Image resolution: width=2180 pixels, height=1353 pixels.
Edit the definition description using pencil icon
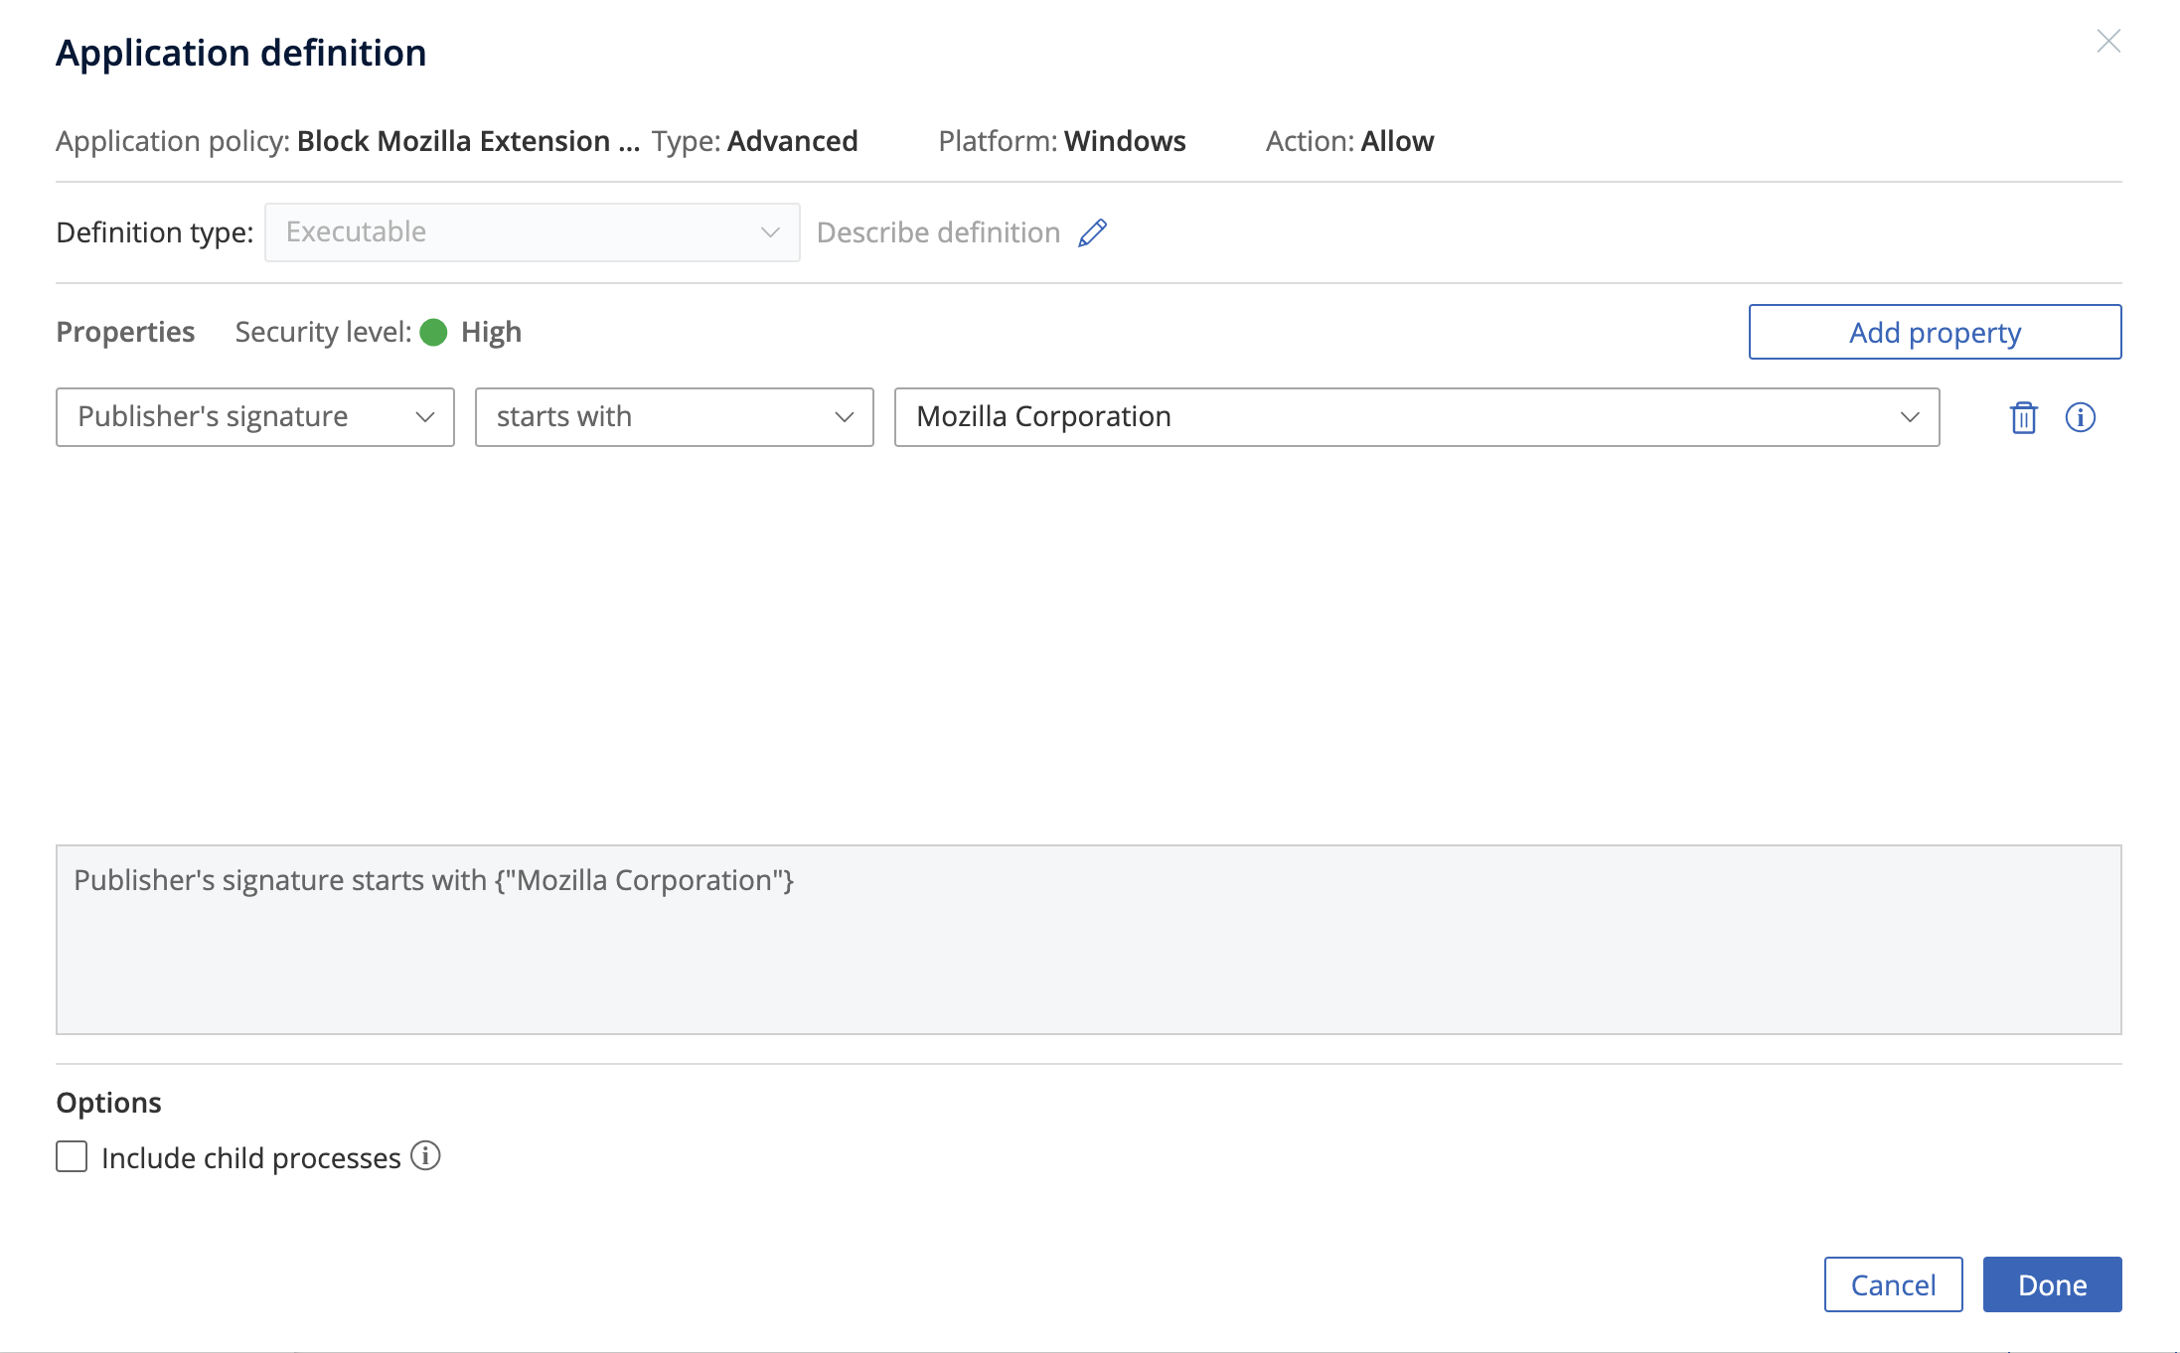click(1093, 231)
